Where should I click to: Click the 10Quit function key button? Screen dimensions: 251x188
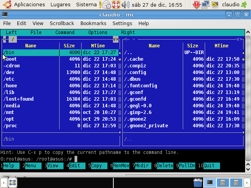(209, 166)
